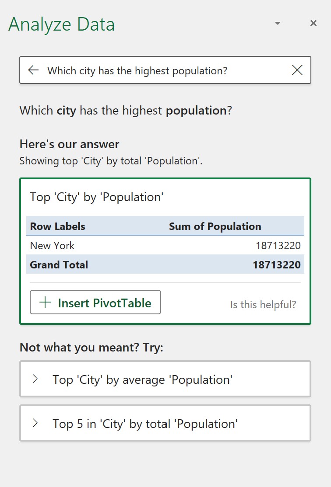The image size is (331, 487).
Task: Click the "Sum of Population" column header
Action: (215, 226)
